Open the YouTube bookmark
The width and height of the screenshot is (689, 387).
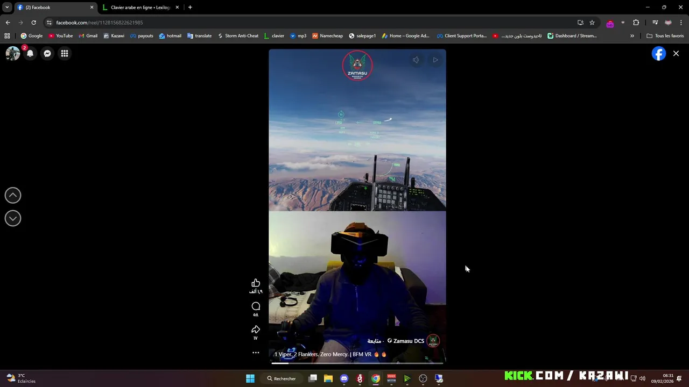(60, 36)
